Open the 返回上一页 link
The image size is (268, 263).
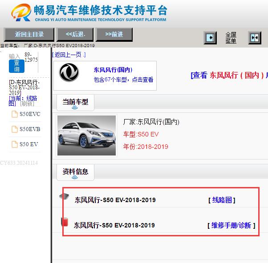pos(69,55)
